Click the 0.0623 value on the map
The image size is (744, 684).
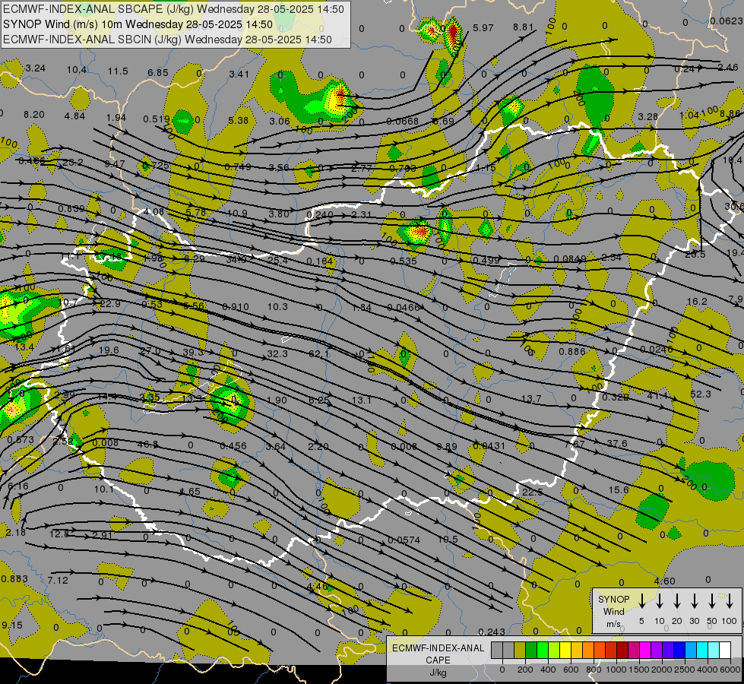[x=726, y=21]
